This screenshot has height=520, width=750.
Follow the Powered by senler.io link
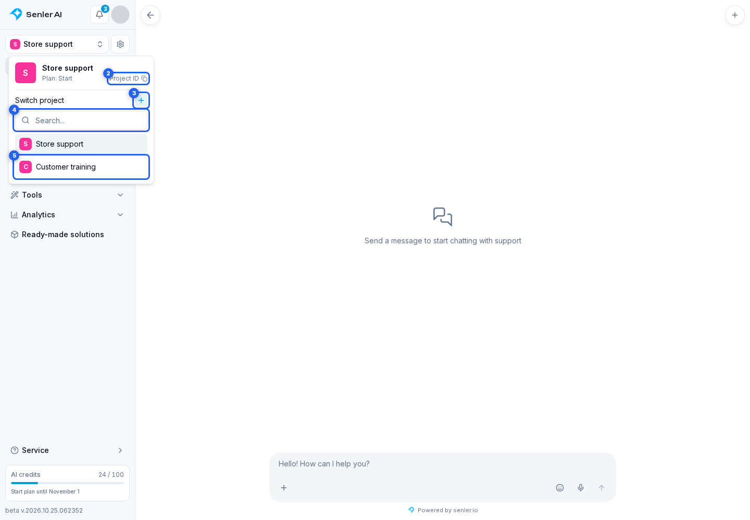443,510
